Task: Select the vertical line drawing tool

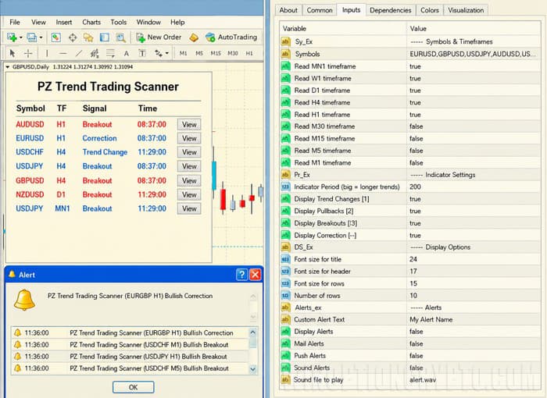Action: click(x=47, y=53)
